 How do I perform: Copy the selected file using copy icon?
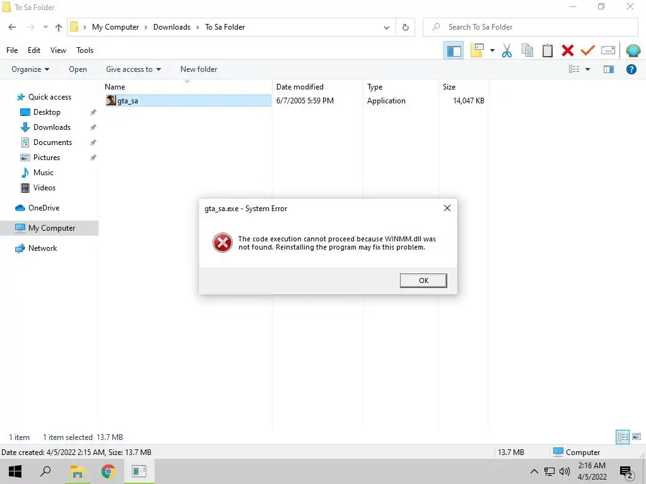point(527,50)
